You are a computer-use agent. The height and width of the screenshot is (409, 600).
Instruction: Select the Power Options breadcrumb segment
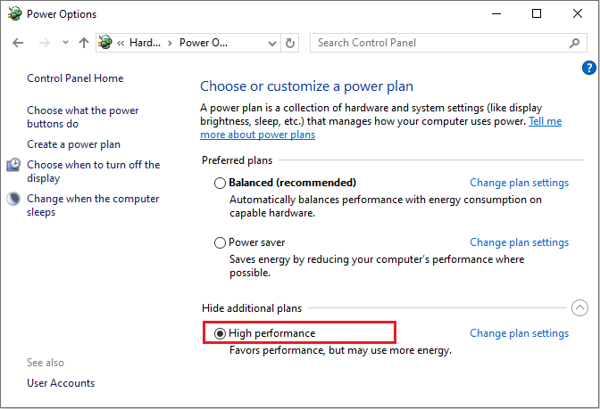point(204,43)
